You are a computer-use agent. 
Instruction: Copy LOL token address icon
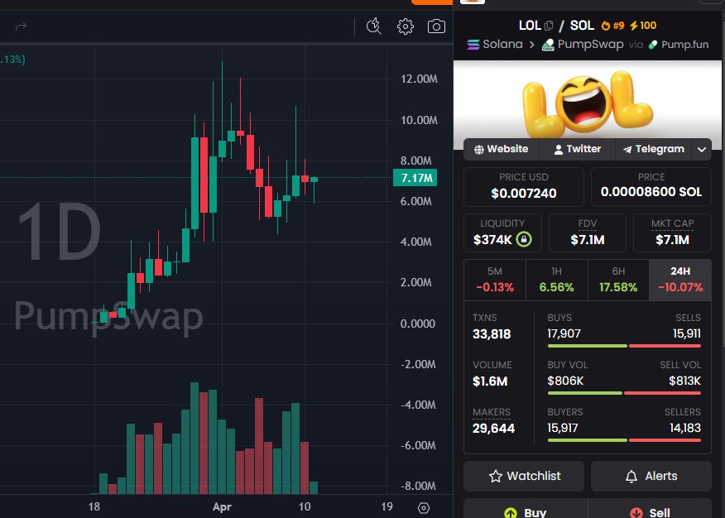549,26
